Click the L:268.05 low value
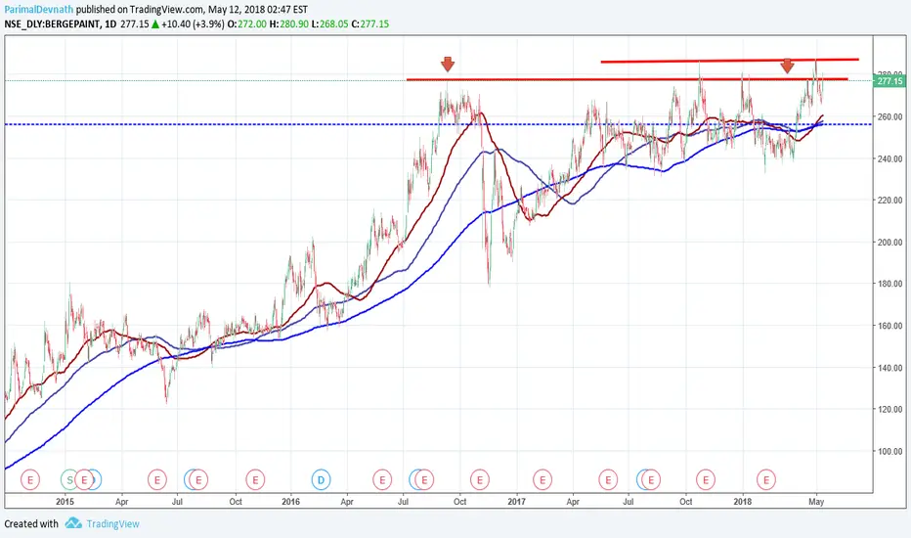This screenshot has height=538, width=911. coord(330,23)
